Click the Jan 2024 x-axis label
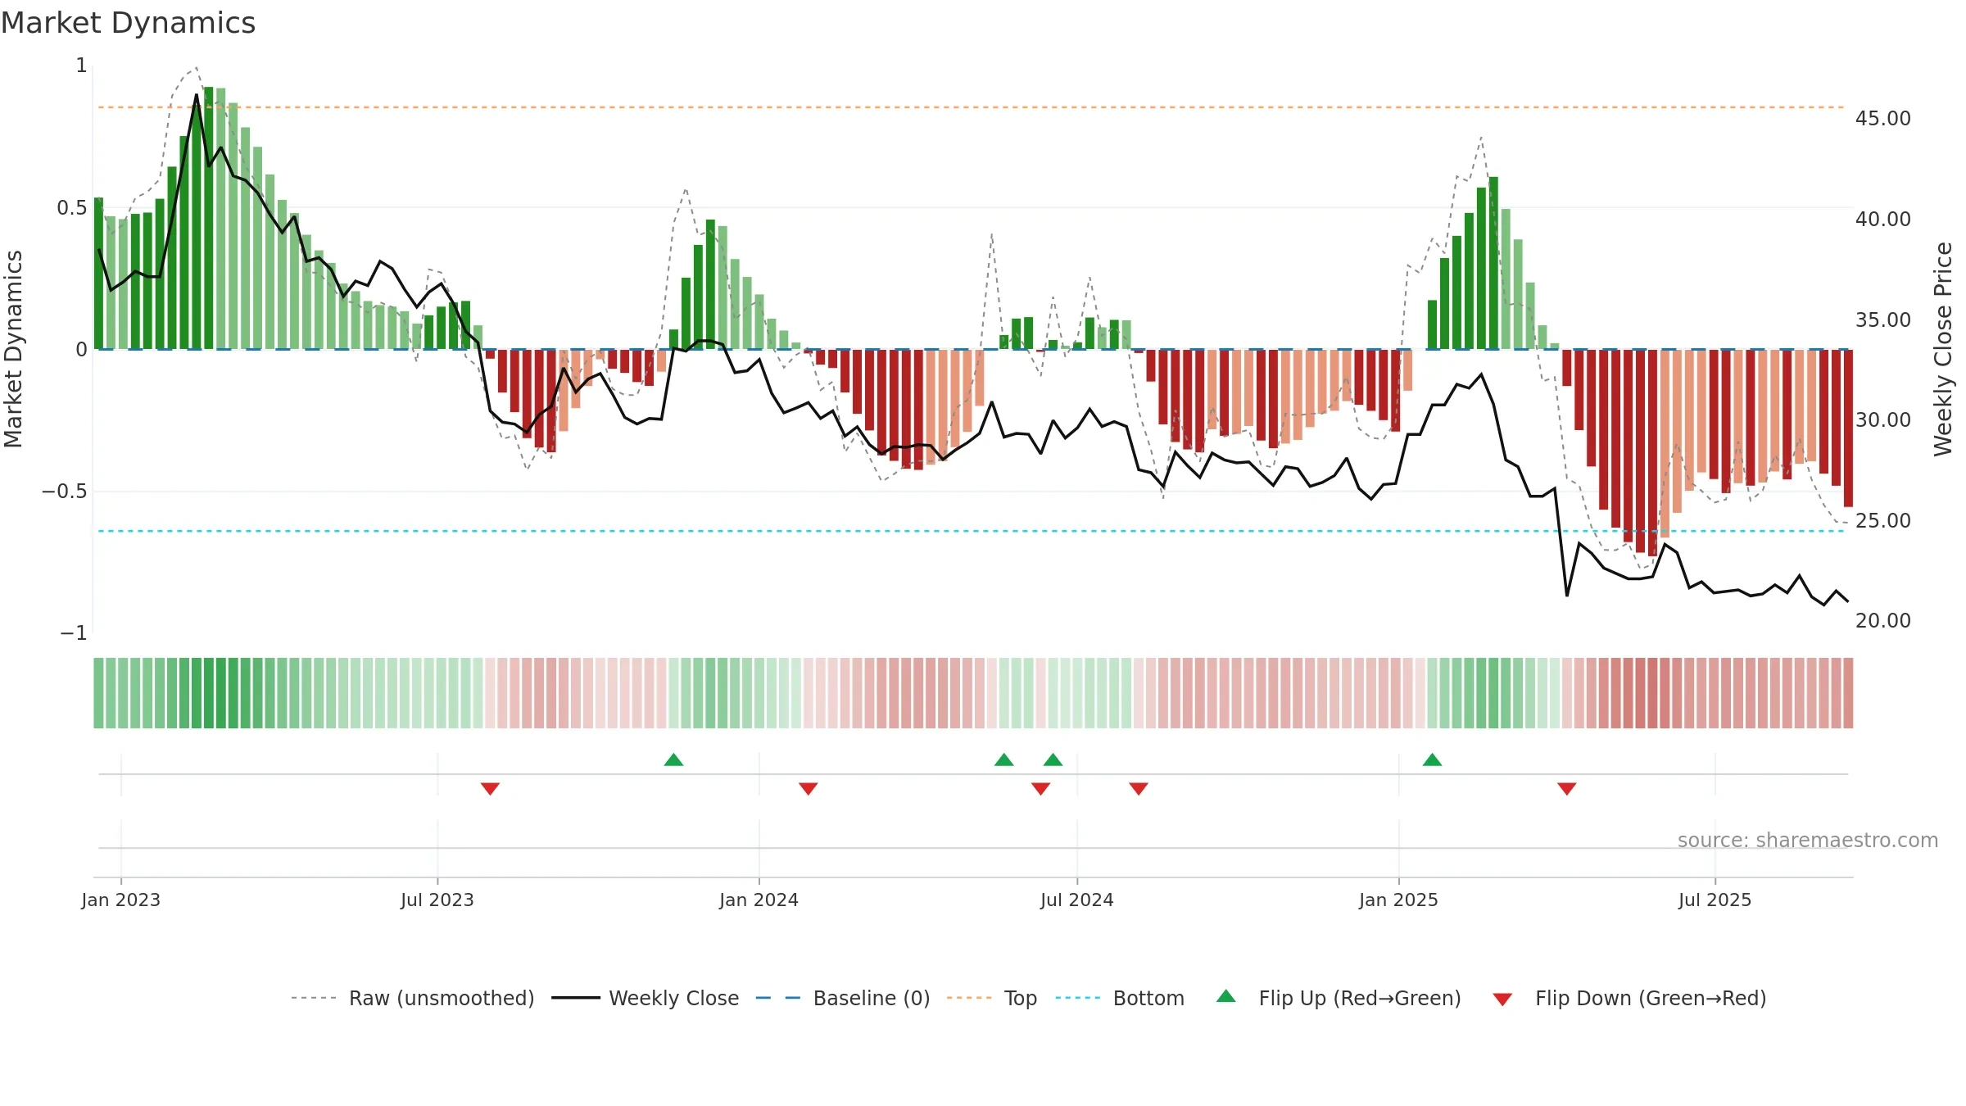 coord(759,900)
